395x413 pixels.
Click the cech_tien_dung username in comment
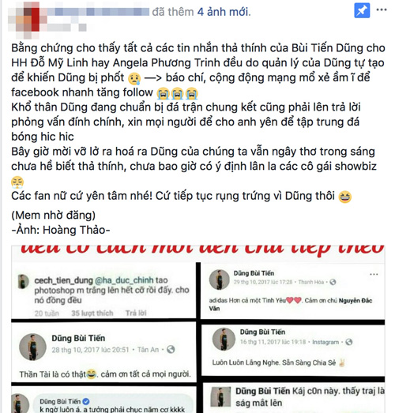point(64,280)
